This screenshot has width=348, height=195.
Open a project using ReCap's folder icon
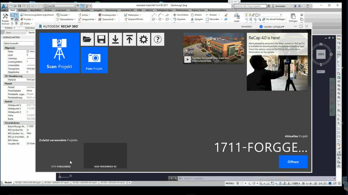click(x=87, y=39)
